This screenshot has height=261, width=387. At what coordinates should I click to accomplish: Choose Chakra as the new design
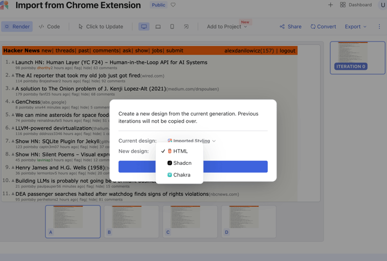180,175
